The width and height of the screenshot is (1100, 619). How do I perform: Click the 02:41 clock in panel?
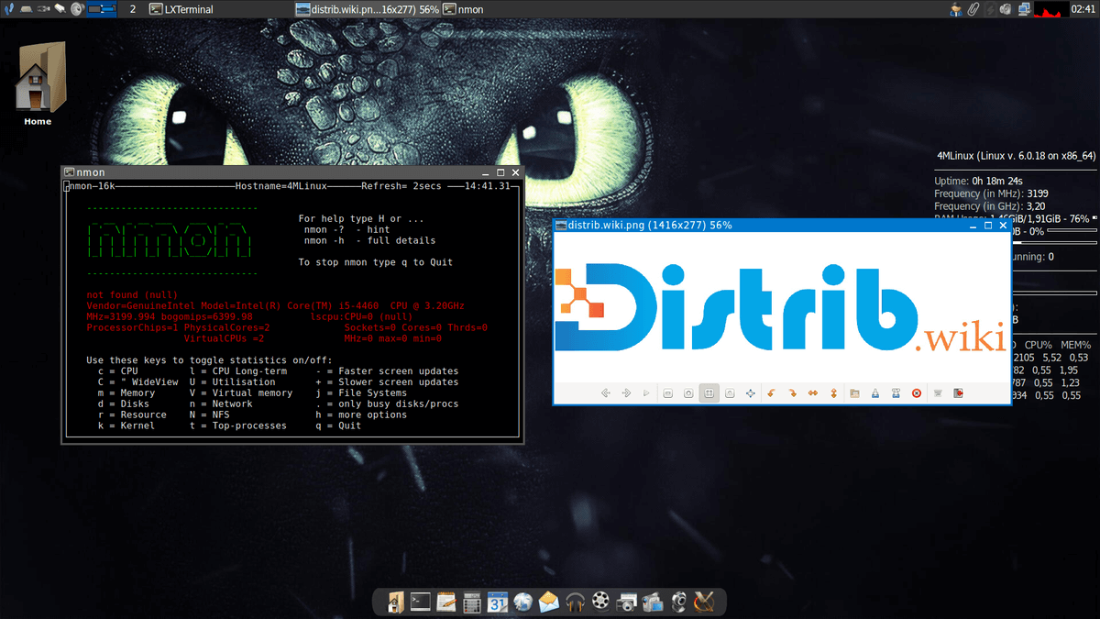(1083, 9)
